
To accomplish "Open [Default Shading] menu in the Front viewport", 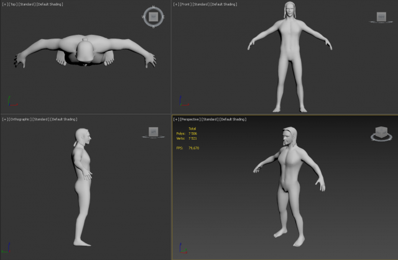I will 224,4.
